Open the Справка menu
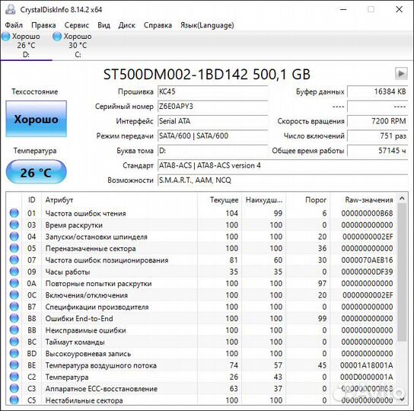Image resolution: width=414 pixels, height=411 pixels. point(158,25)
